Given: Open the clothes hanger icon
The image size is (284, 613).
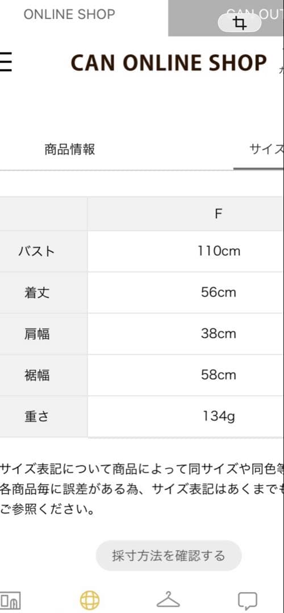Looking at the screenshot, I should pos(168,600).
